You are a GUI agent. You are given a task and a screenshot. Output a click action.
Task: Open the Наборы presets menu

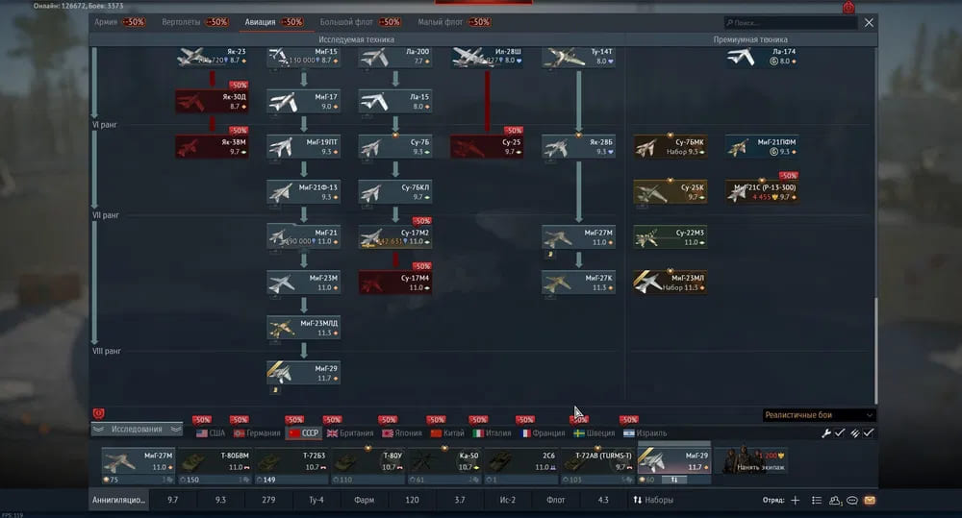coord(653,501)
